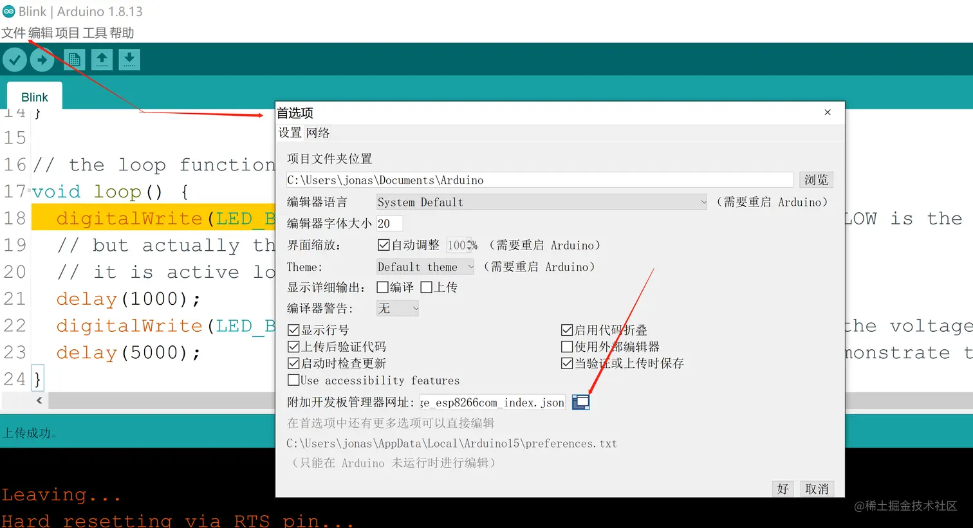The height and width of the screenshot is (528, 973).
Task: Toggle 启用代码折叠 checkbox
Action: pyautogui.click(x=567, y=330)
